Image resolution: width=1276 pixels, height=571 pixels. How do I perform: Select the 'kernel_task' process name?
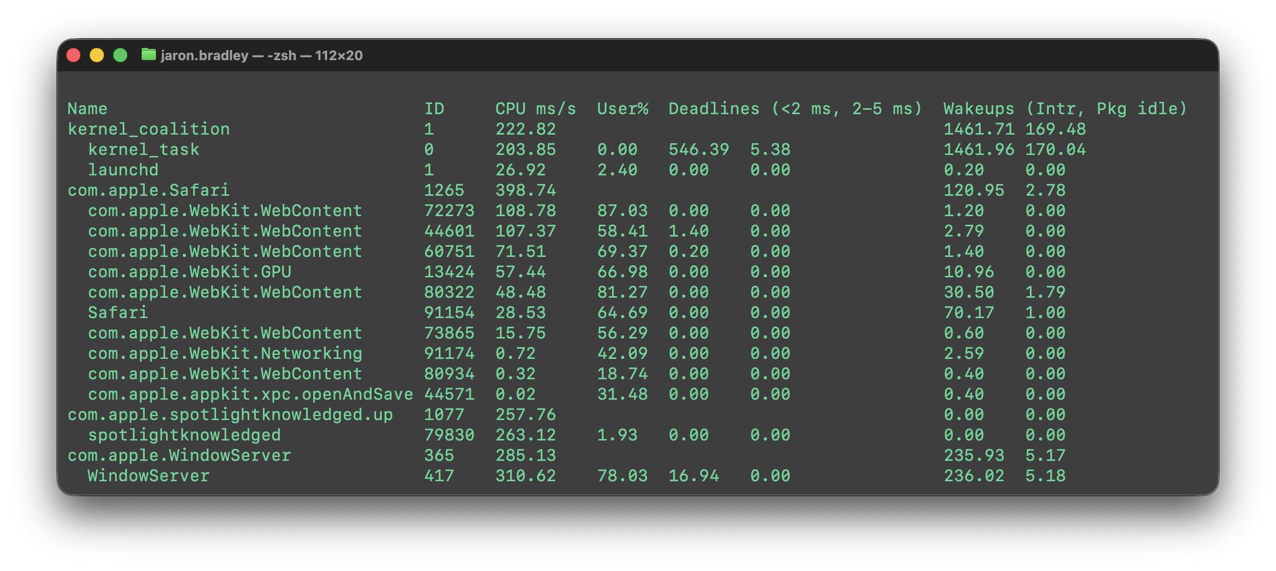point(144,149)
